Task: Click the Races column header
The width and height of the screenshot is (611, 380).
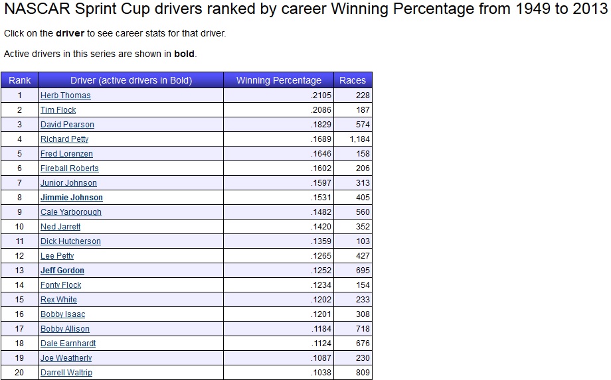Action: (352, 80)
